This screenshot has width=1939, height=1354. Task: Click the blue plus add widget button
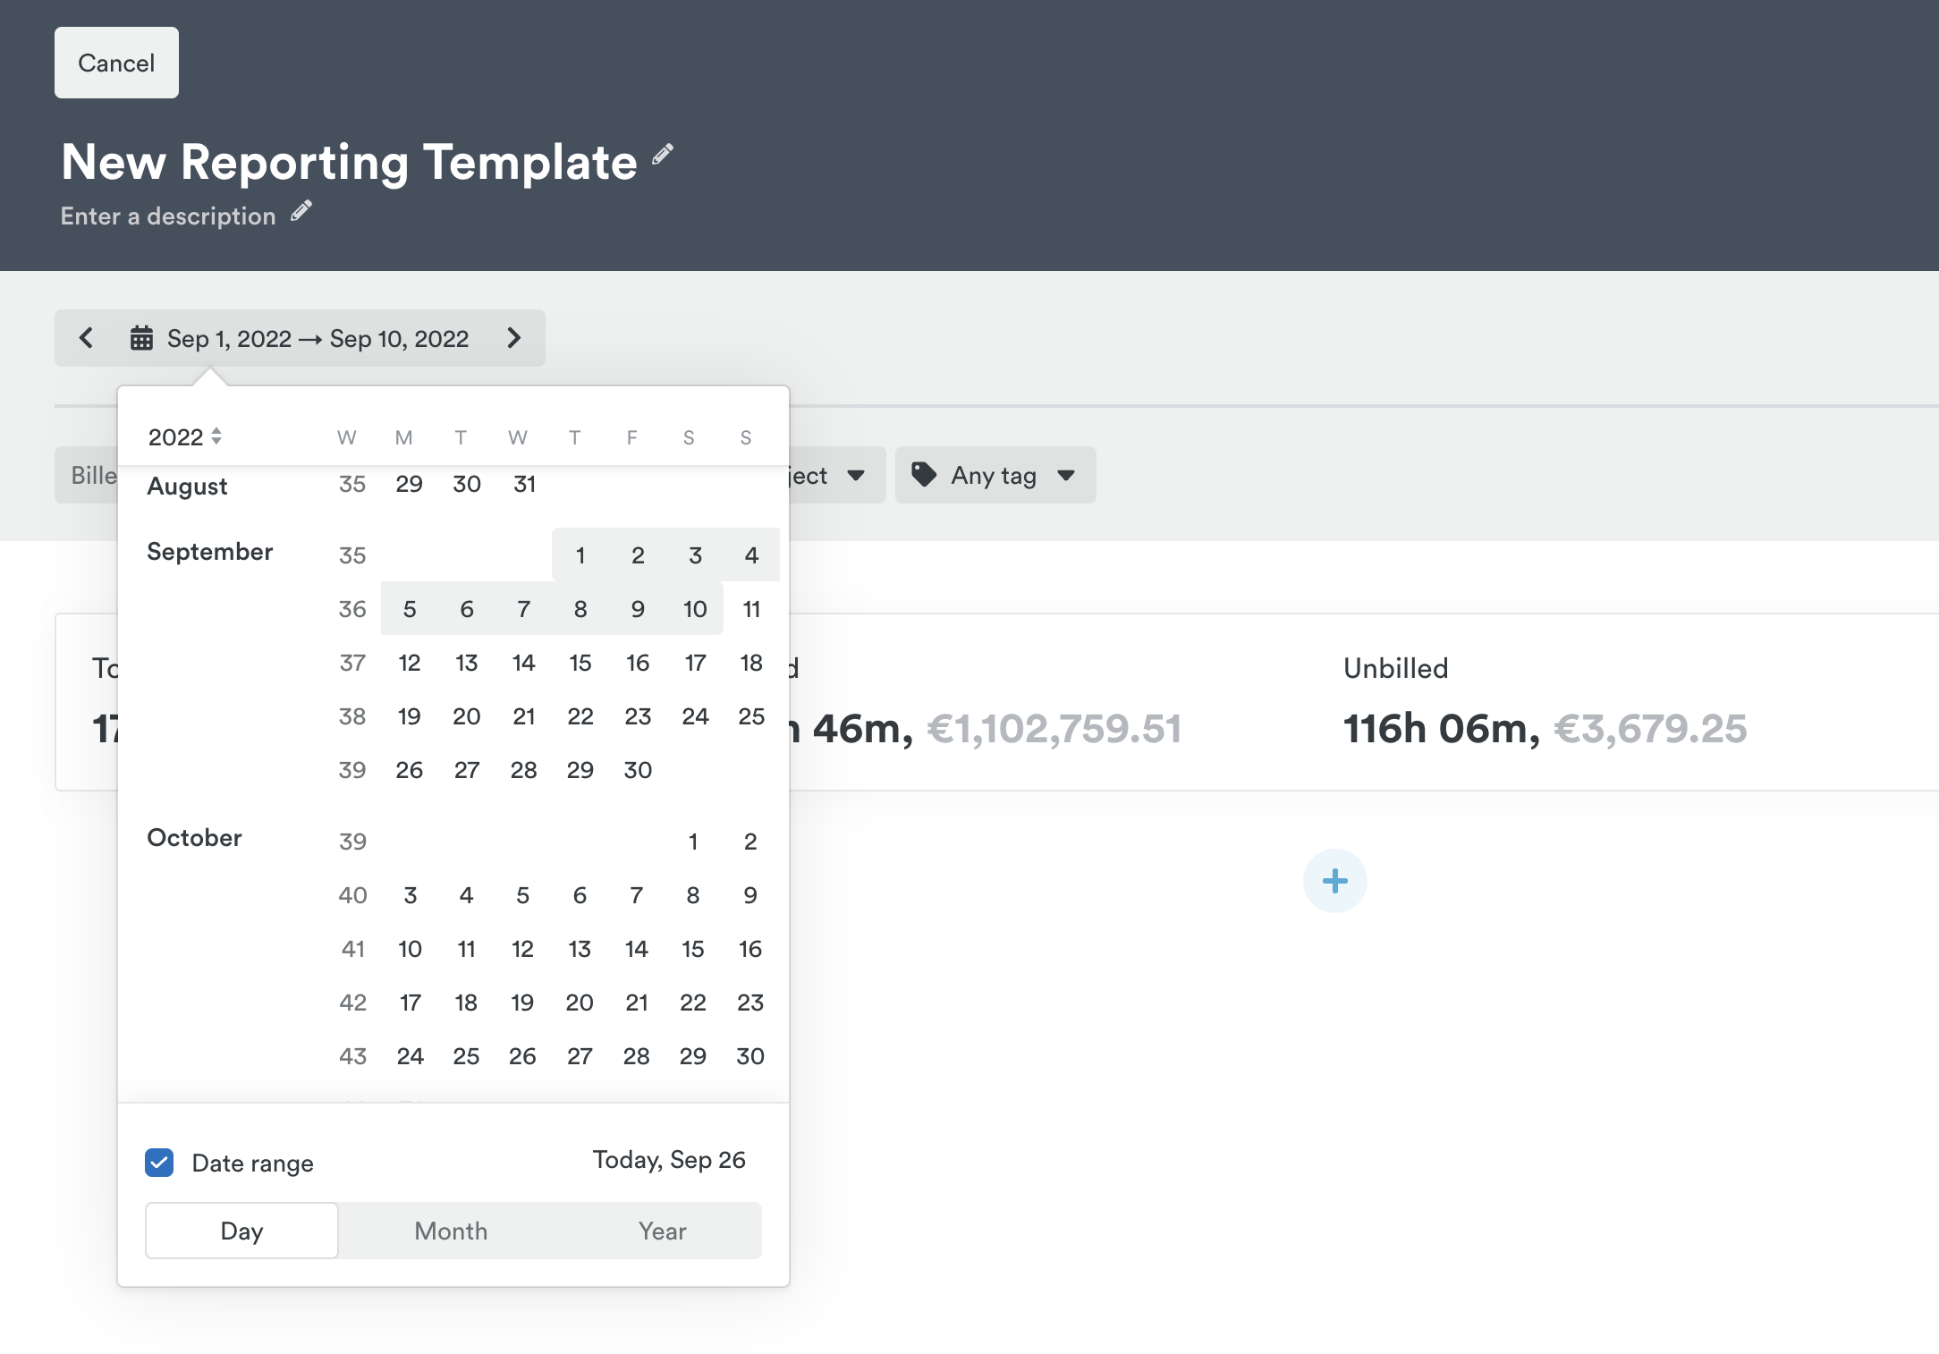pos(1334,881)
